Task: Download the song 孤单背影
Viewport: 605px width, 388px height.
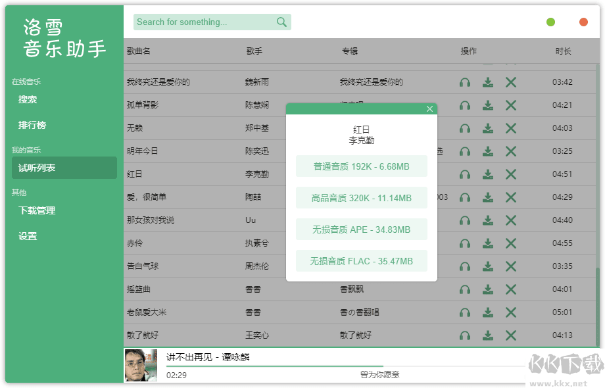Action: coord(488,105)
